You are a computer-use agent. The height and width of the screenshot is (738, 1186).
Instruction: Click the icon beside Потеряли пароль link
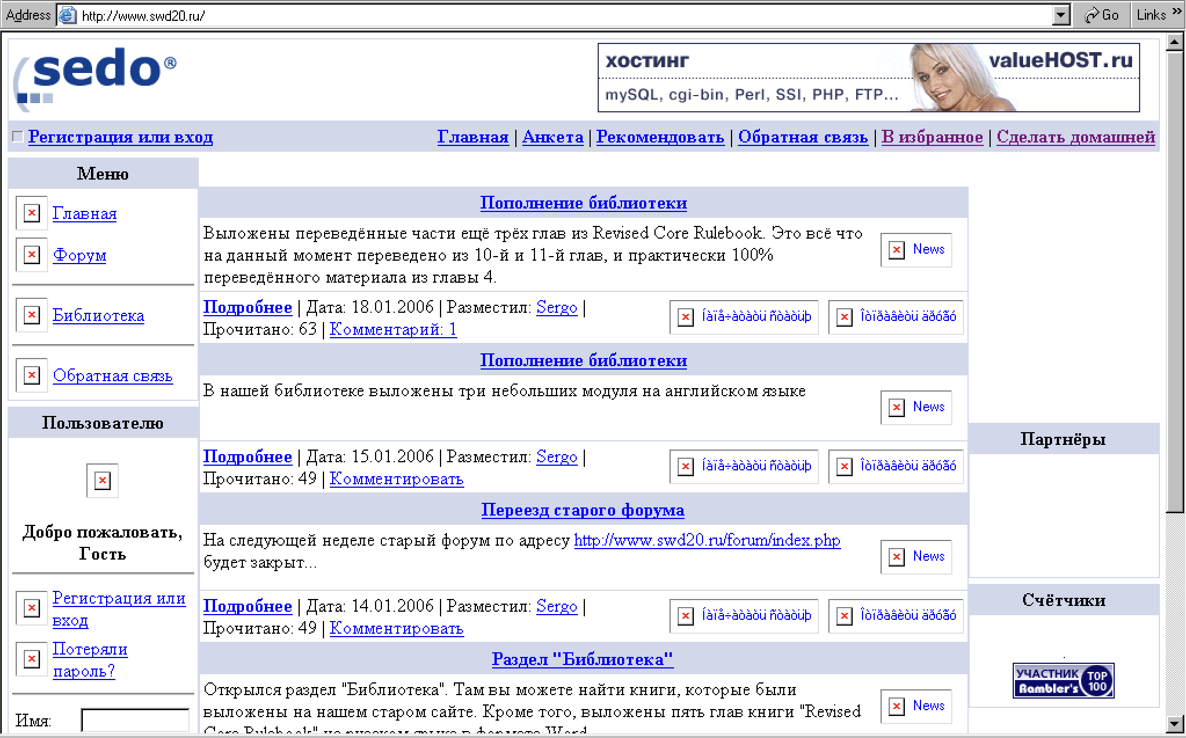coord(31,659)
